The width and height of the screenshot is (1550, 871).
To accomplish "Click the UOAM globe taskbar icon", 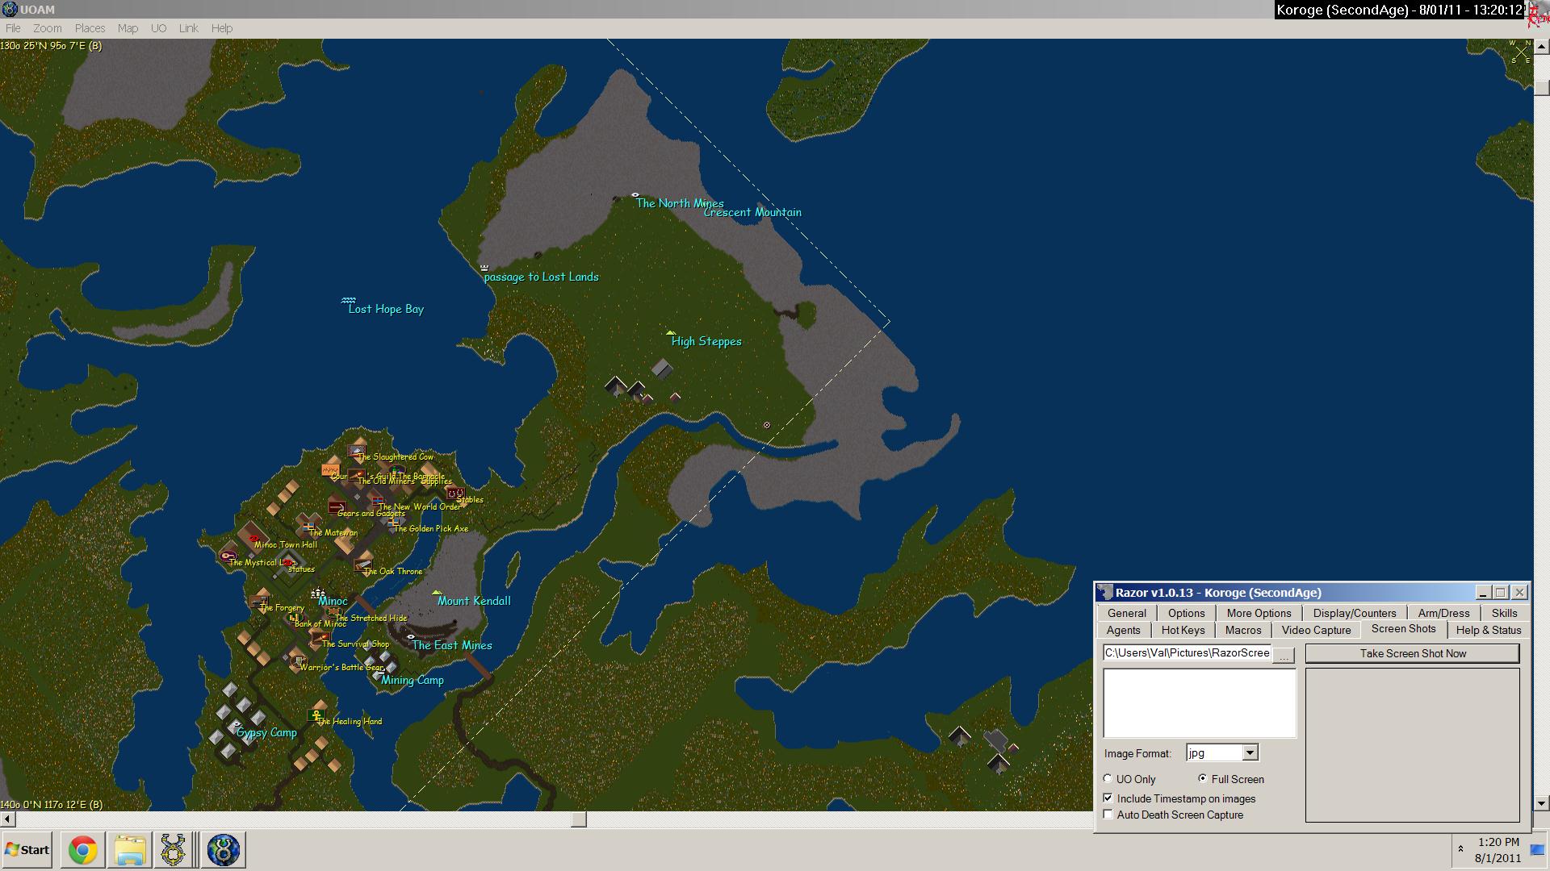I will (223, 850).
